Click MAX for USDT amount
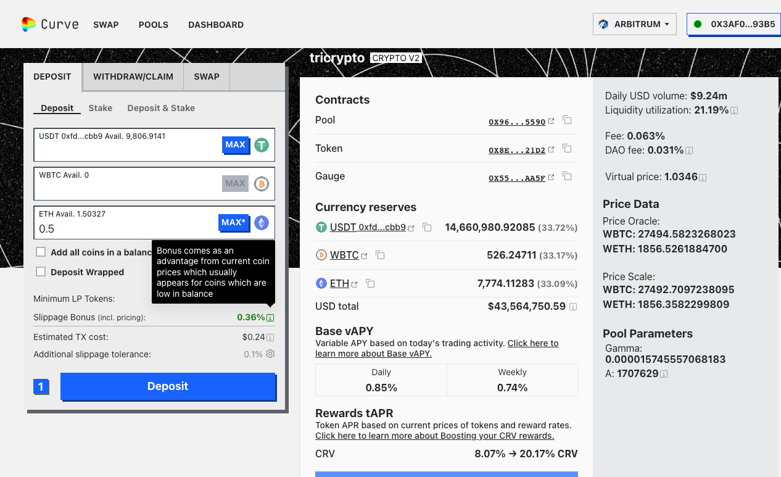Screen dimensions: 781x477 [x=235, y=144]
